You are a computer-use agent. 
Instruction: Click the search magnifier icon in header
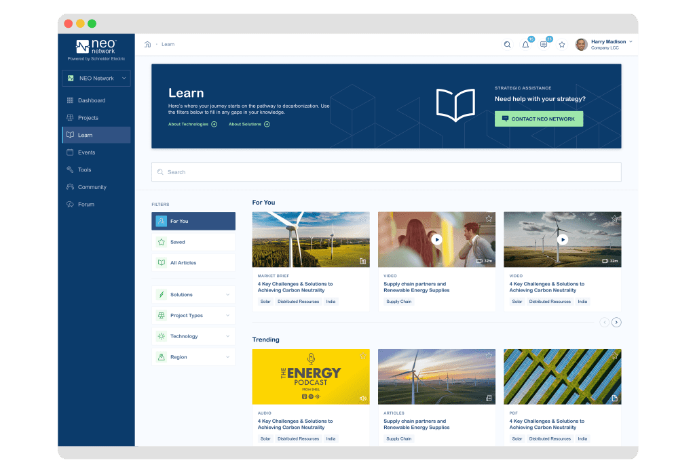point(507,45)
